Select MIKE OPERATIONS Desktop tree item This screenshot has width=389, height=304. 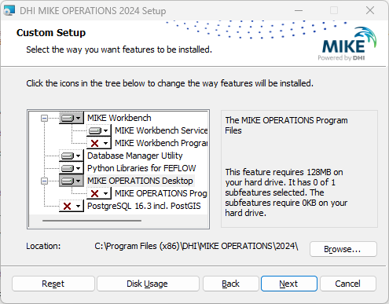click(140, 181)
